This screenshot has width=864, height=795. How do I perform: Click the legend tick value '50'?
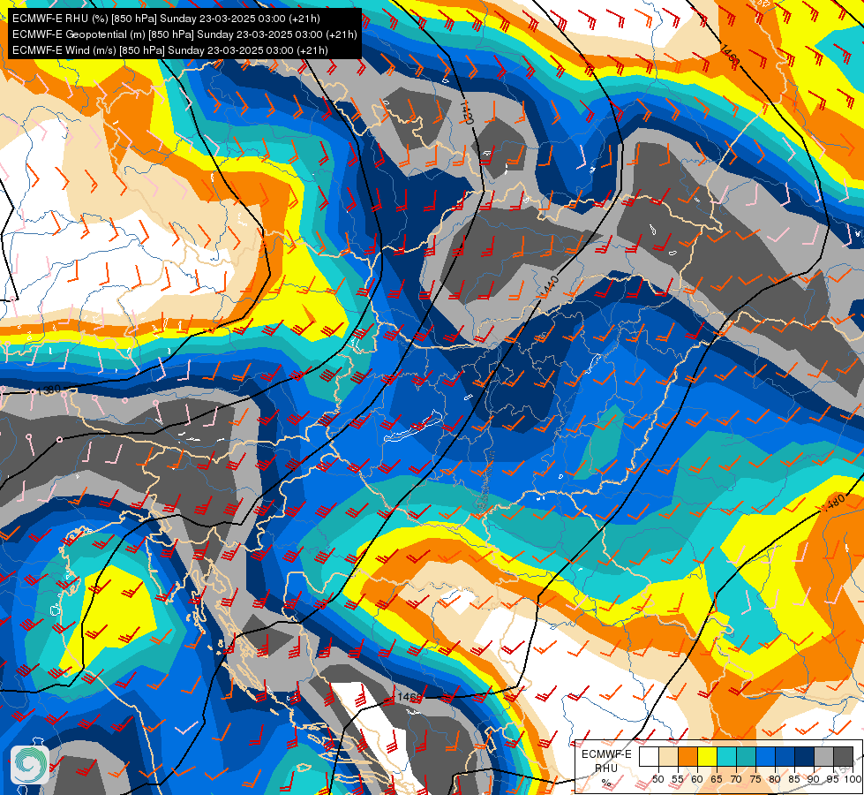(x=658, y=779)
